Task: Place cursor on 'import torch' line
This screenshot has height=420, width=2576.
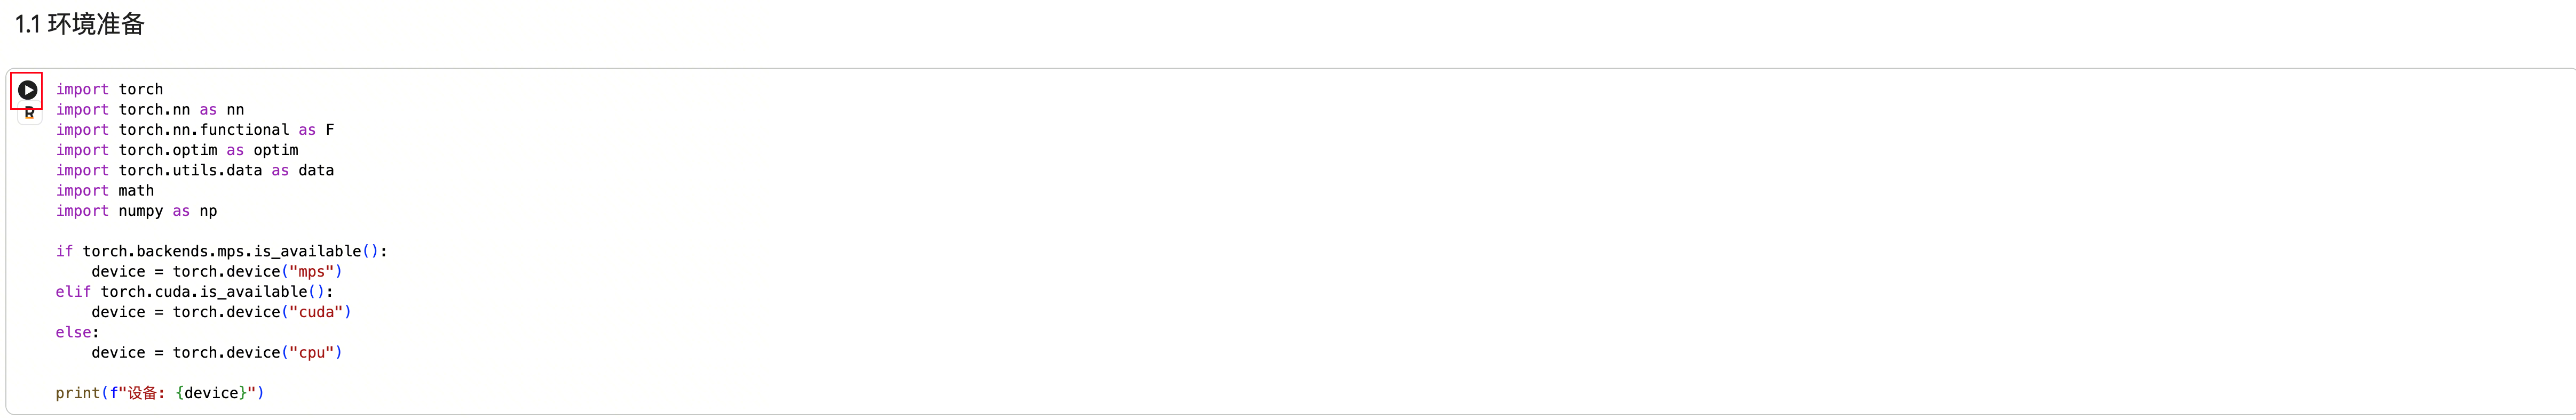Action: [109, 90]
